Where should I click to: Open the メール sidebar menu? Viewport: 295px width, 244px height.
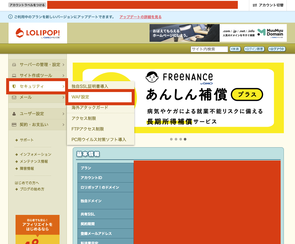[38, 97]
